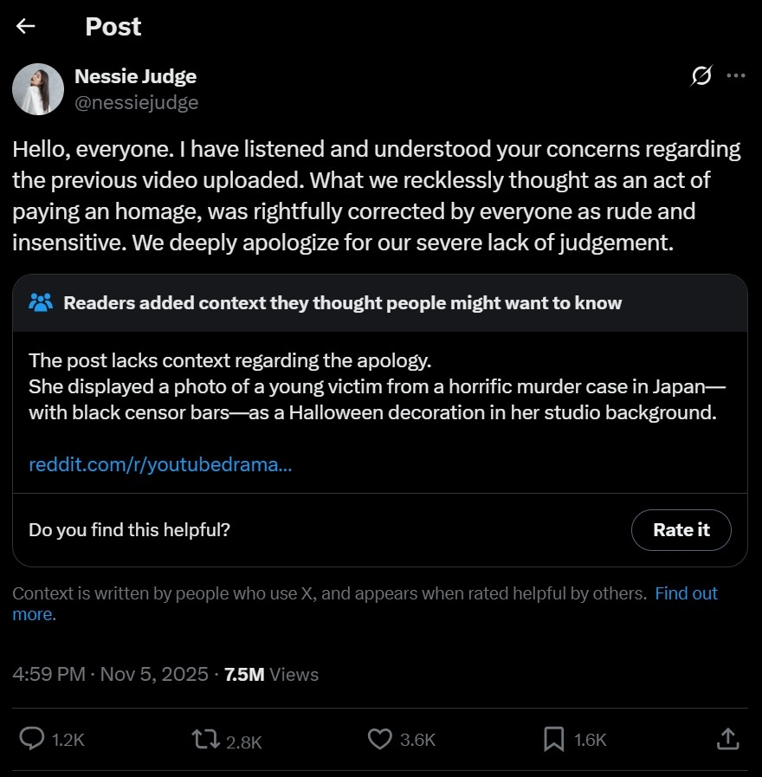Click the community notes people icon
This screenshot has height=777, width=762.
41,302
